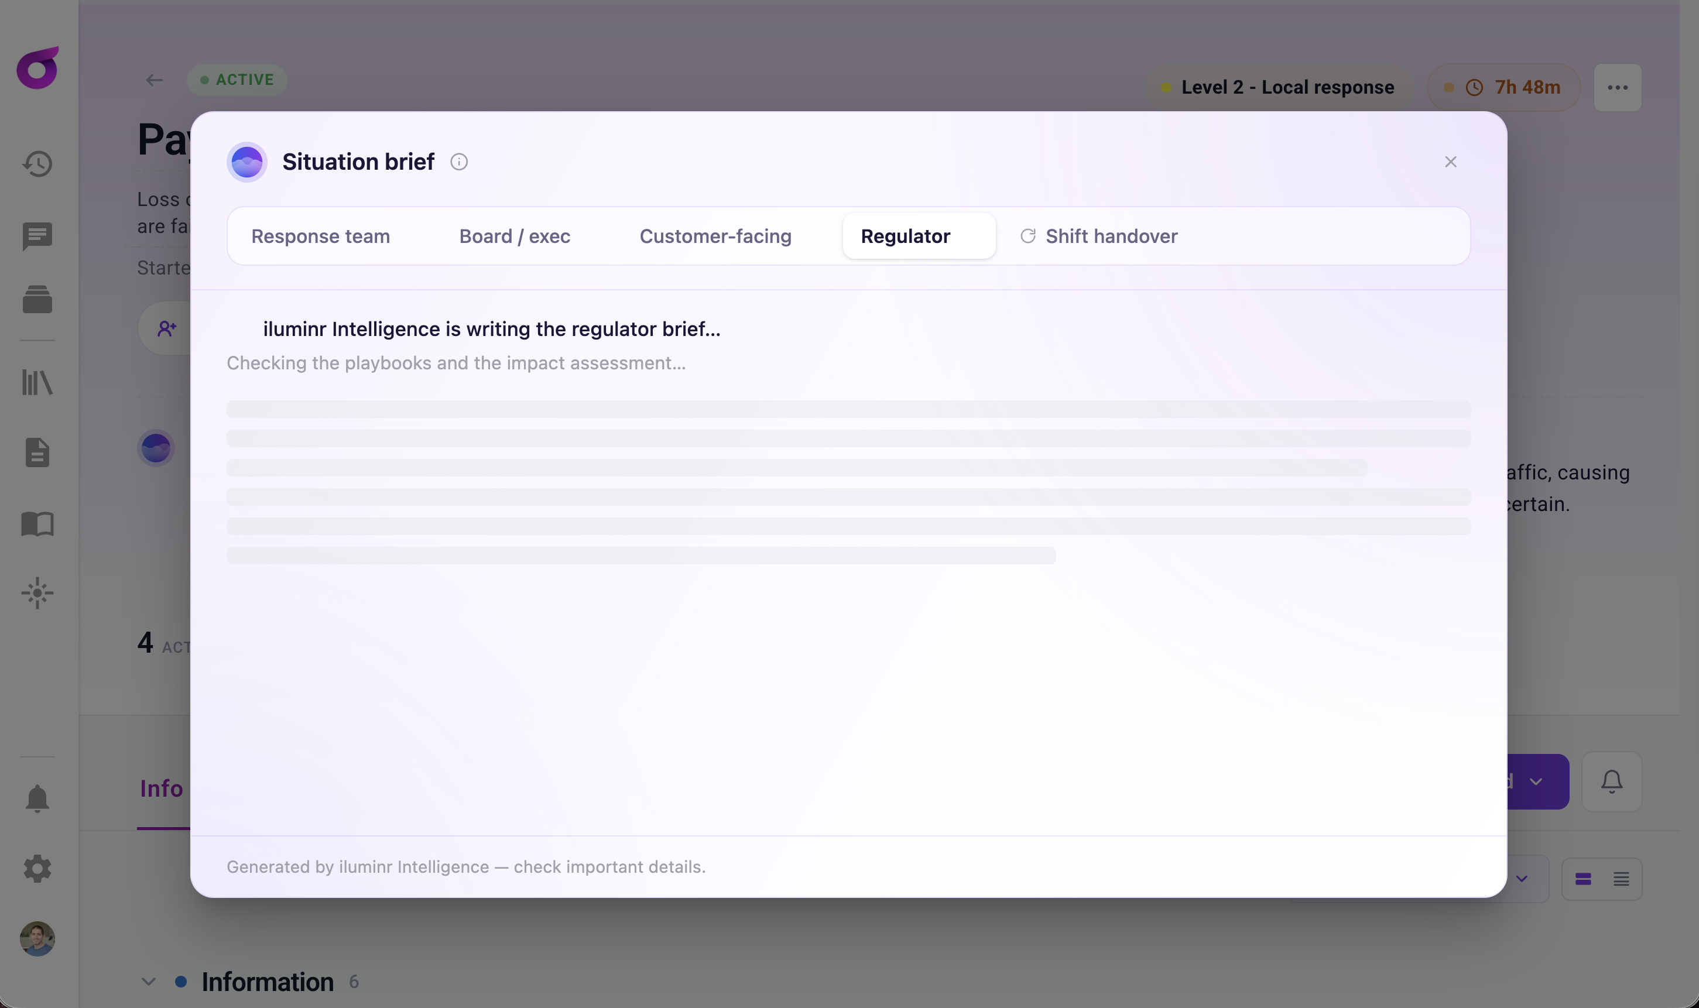Open the open-book playbooks sidebar icon
Screen dimensions: 1699x1008
pyautogui.click(x=37, y=524)
